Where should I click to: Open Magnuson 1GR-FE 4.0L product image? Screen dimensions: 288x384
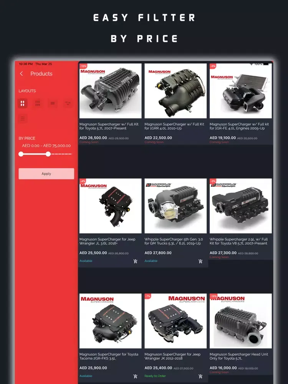click(x=241, y=91)
